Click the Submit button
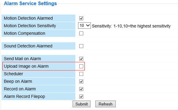Viewport: 178px width, 110px height. pos(81,104)
